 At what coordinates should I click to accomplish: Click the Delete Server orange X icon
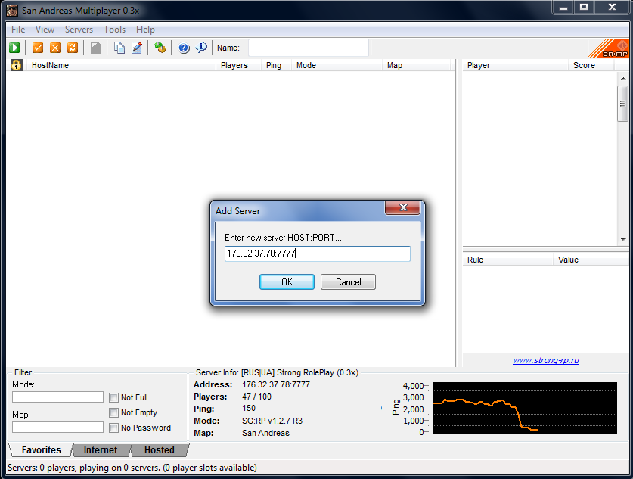click(55, 48)
